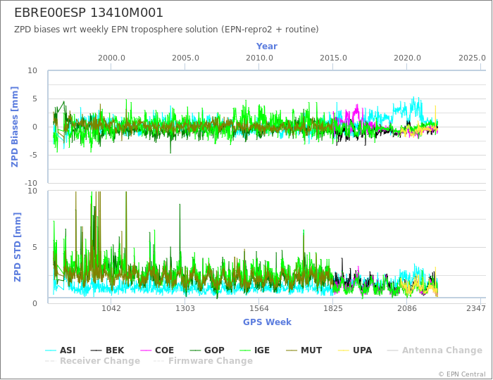493x380 pixels.
Task: Toggle the MUT series in legend
Action: click(x=304, y=350)
